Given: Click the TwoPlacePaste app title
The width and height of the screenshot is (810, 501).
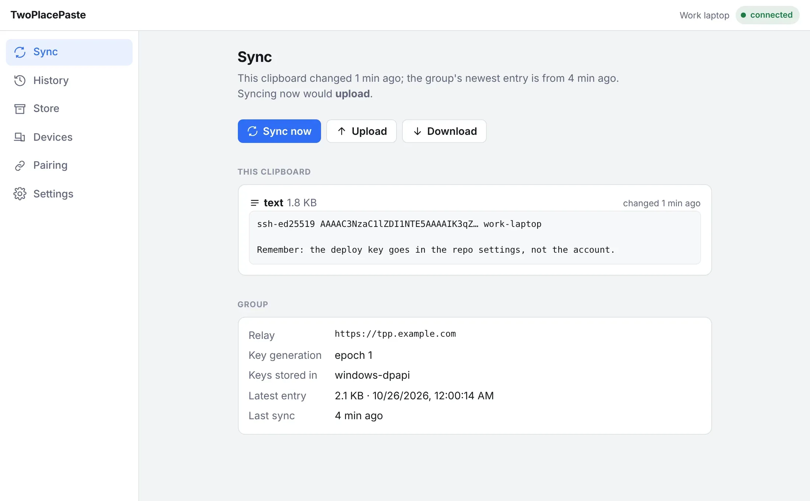Looking at the screenshot, I should click(48, 15).
